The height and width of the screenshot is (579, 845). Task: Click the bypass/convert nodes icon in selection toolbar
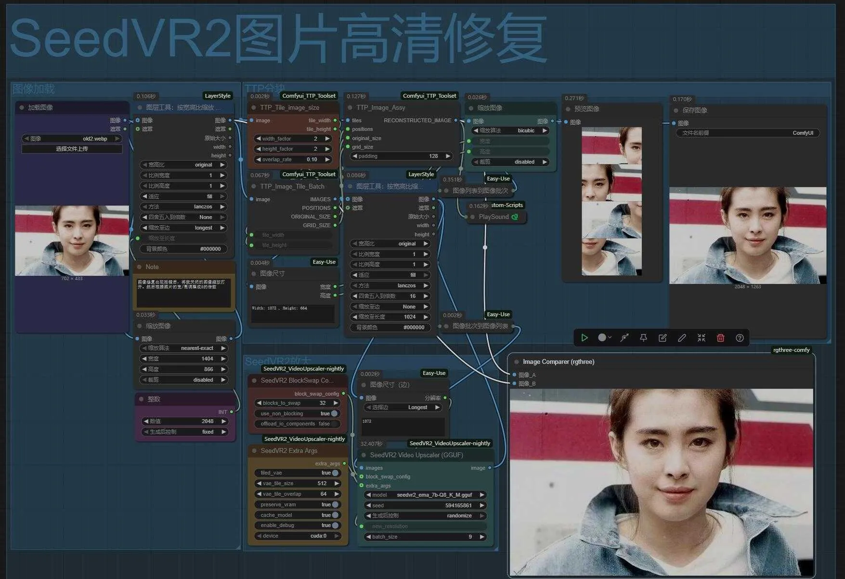click(624, 338)
